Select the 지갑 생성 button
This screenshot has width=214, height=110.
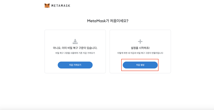[140, 65]
